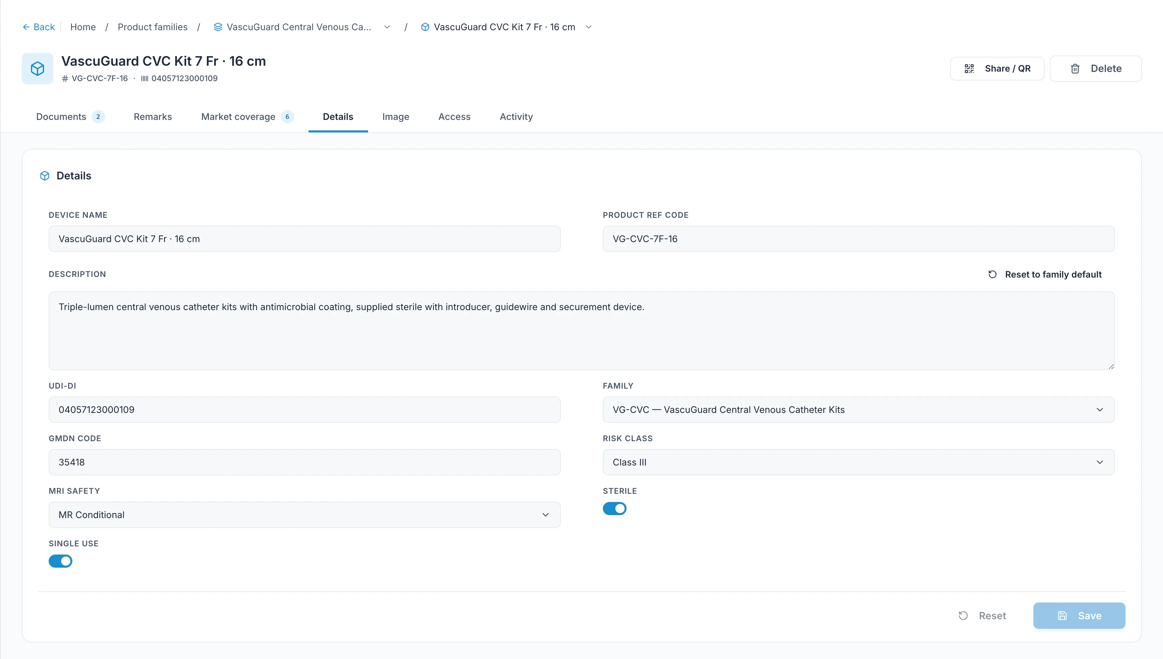Open VascuGuard Central Venous Ca... breadcrumb
1163x659 pixels.
(x=299, y=27)
